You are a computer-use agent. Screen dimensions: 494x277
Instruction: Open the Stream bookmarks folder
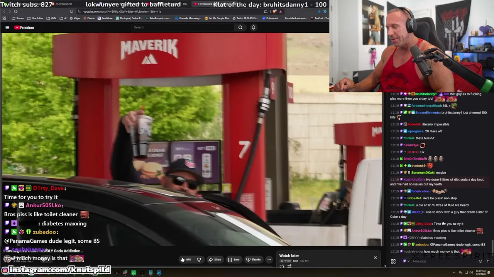pos(18,18)
